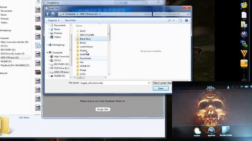This screenshot has height=141, width=252.
Task: Open the view options dropdown arrow
Action: pos(174,20)
